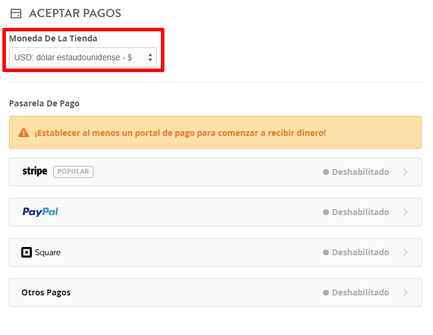Expand Square row chevron arrow
The width and height of the screenshot is (433, 335).
pyautogui.click(x=405, y=252)
